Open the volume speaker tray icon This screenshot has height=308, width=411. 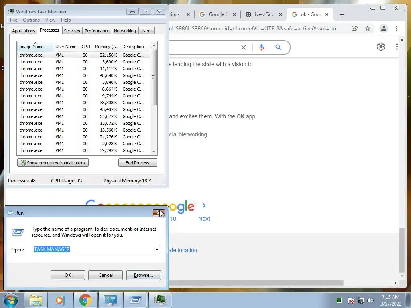(370, 300)
